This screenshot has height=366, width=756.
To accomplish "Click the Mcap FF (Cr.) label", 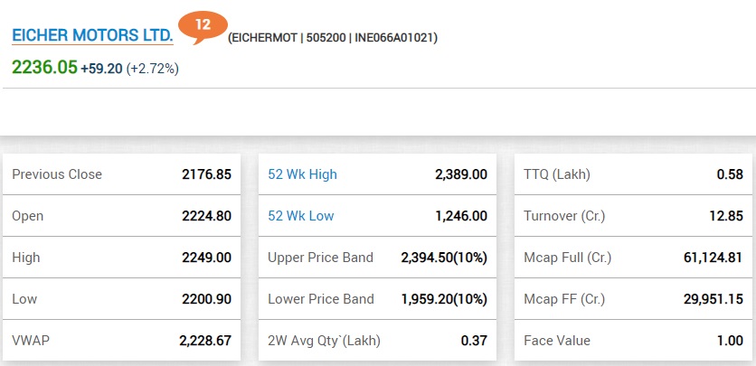I will point(565,299).
